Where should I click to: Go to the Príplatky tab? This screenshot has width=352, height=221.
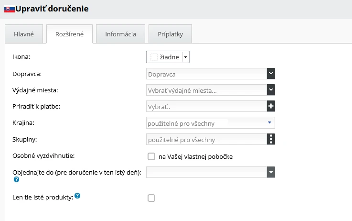pos(170,34)
